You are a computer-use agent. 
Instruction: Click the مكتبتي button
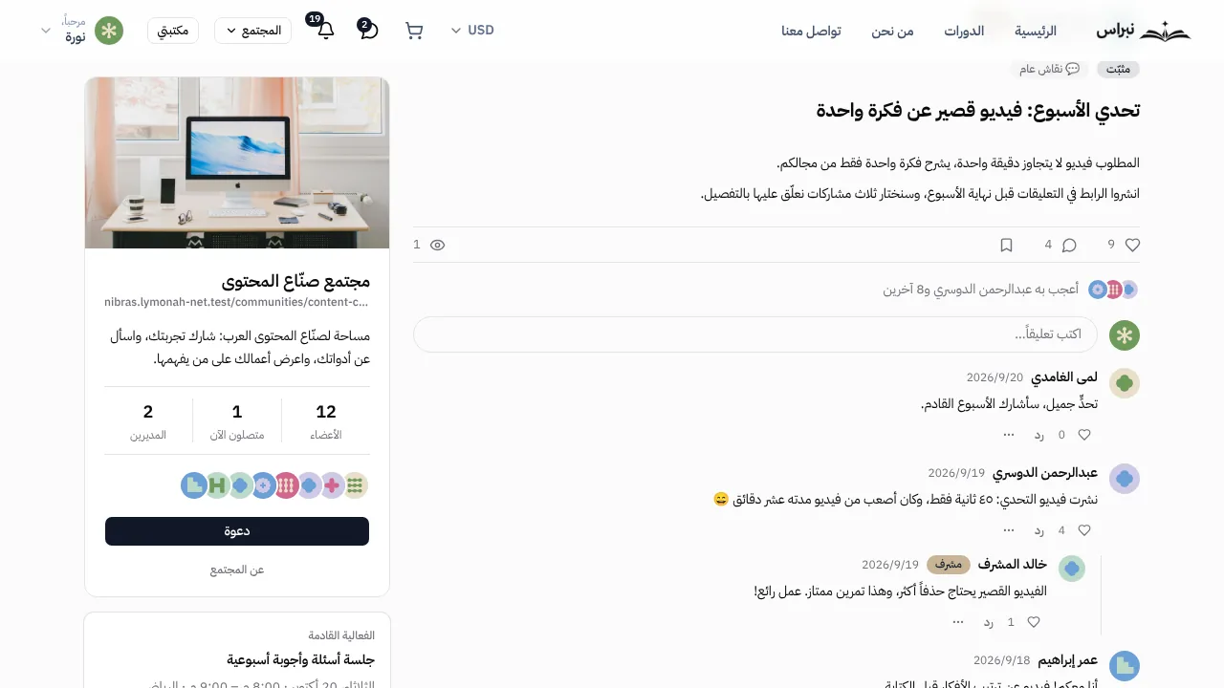point(173,31)
